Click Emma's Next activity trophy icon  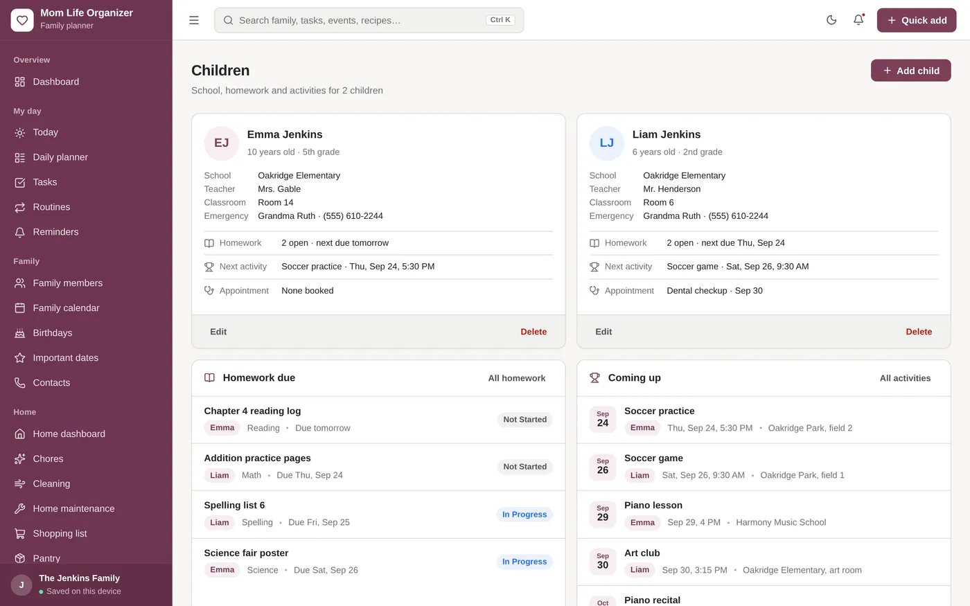coord(209,267)
